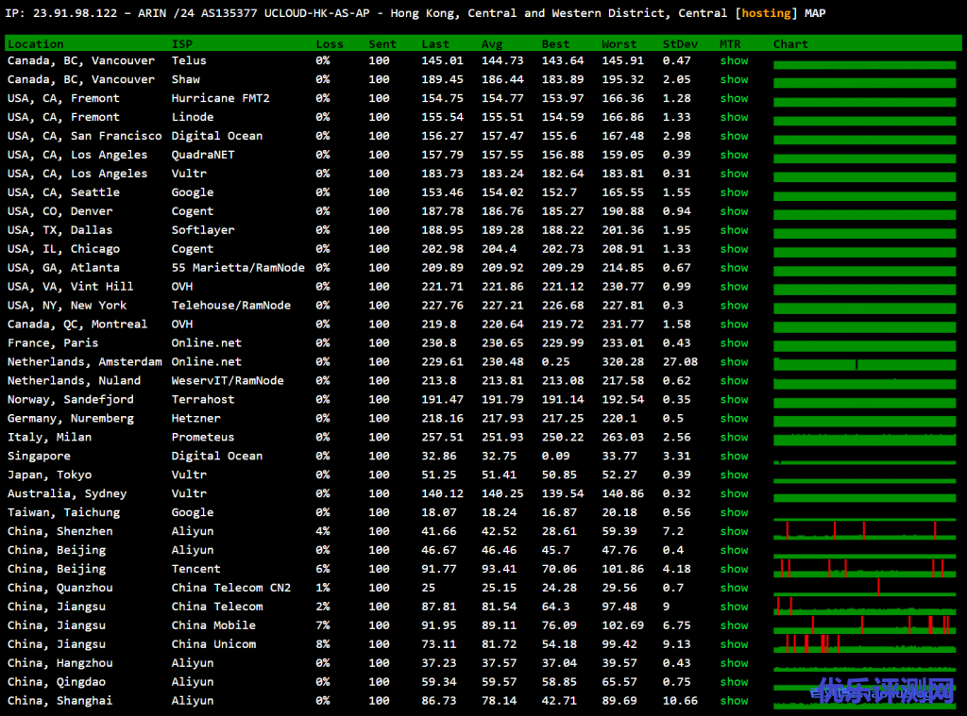The image size is (967, 716).
Task: Click the StDev column header
Action: (680, 44)
